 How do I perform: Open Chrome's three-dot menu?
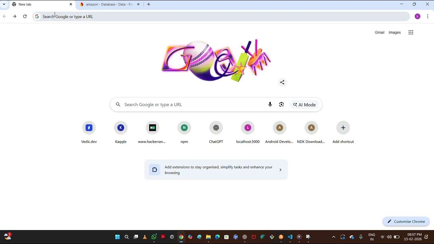[x=428, y=16]
